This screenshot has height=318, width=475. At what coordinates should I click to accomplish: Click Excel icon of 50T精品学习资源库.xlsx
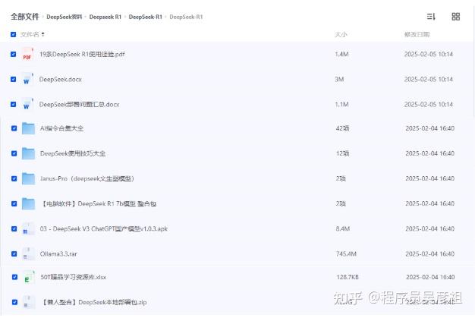point(28,277)
